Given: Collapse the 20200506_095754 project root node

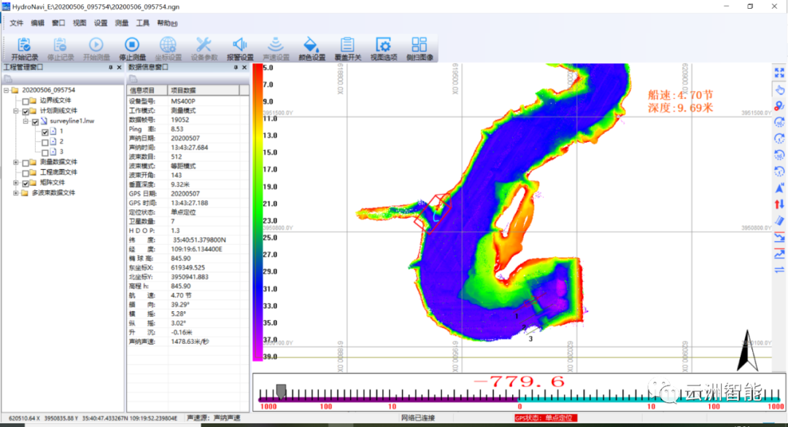Looking at the screenshot, I should point(6,90).
